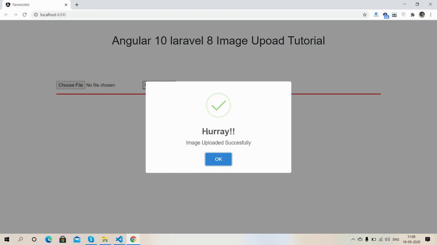437x245 pixels.
Task: Click the 'No file chosen' text
Action: 101,85
